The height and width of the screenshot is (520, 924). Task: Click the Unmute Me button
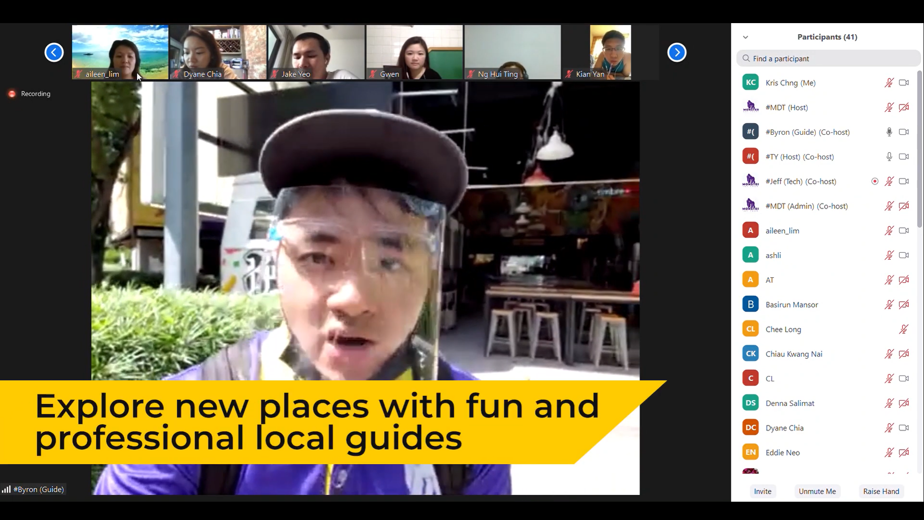coord(817,491)
